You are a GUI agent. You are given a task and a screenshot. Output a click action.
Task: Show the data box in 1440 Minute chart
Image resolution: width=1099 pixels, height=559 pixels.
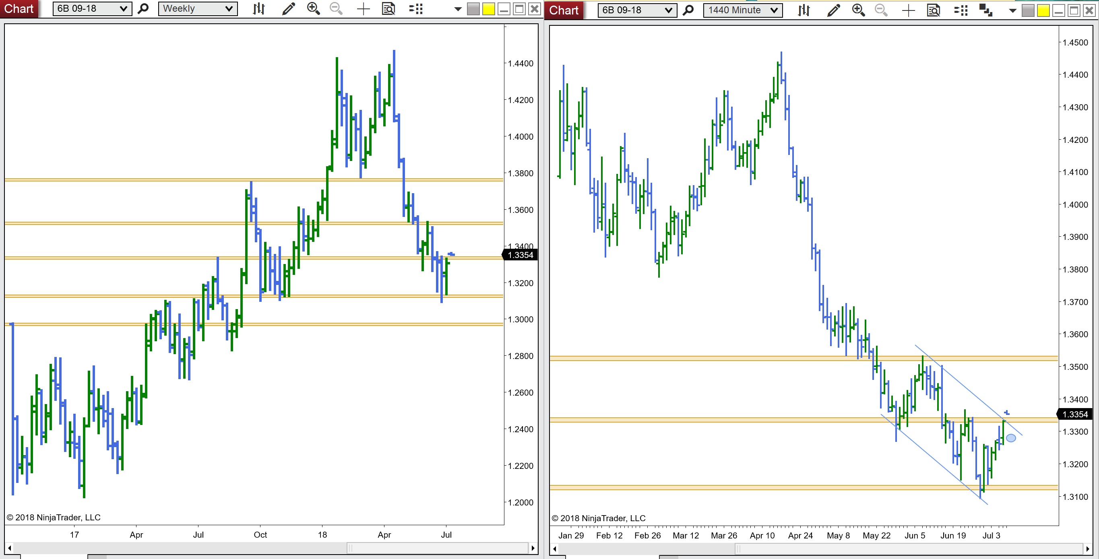pyautogui.click(x=934, y=10)
